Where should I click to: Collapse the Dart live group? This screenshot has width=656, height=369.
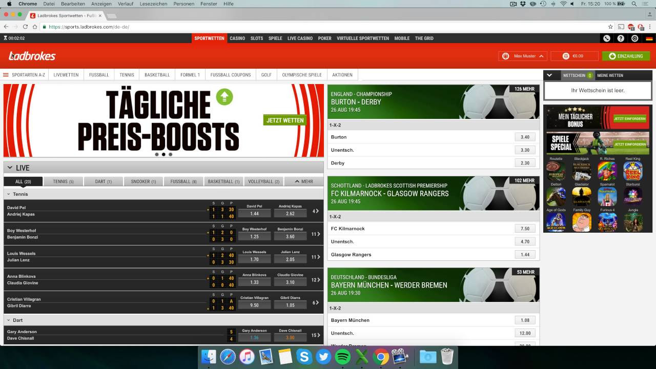[x=8, y=320]
